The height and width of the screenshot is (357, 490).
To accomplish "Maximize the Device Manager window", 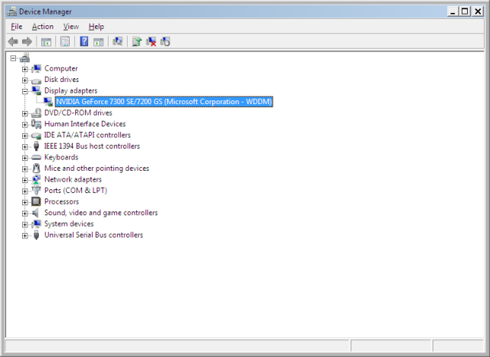I will (465, 11).
